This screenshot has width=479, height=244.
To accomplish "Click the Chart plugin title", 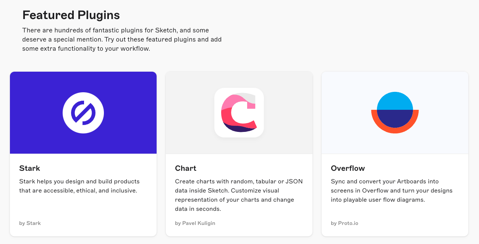I will click(186, 168).
